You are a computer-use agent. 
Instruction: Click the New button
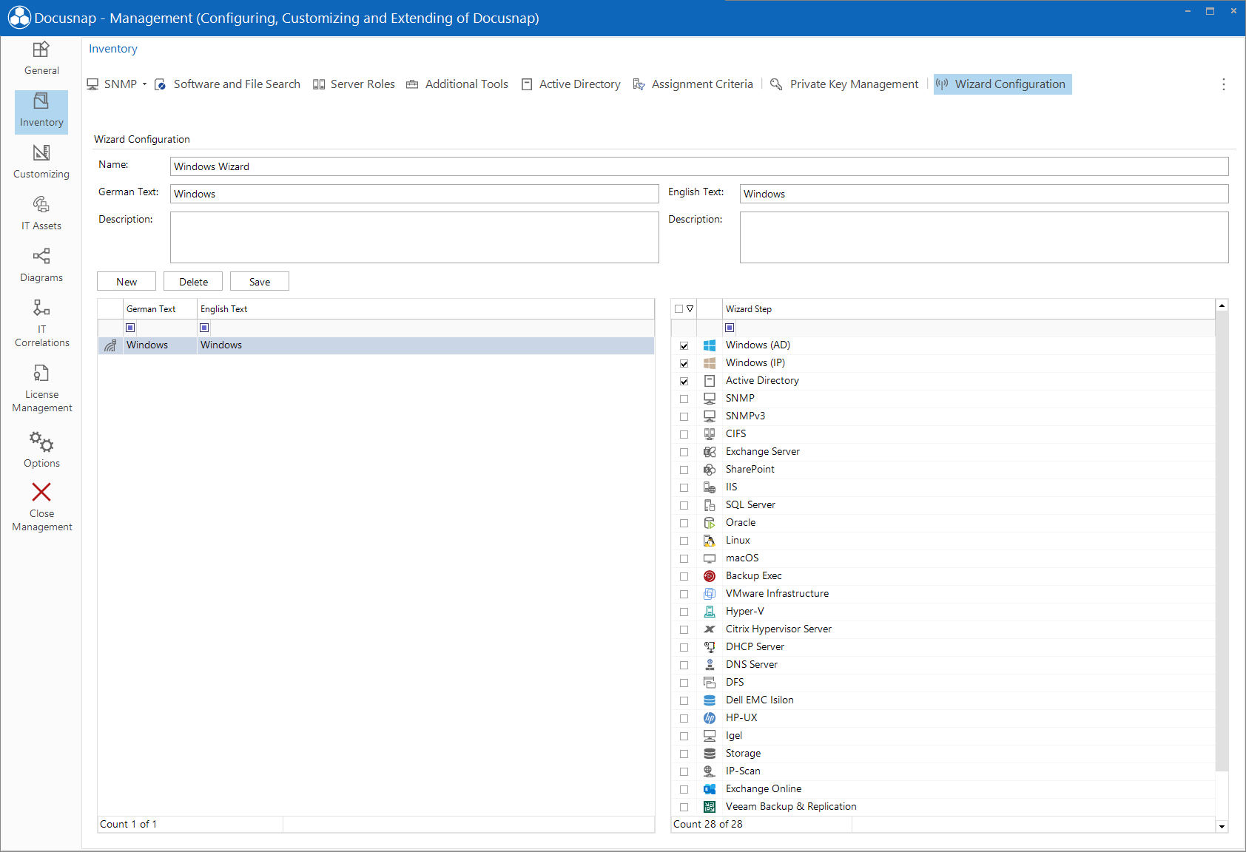point(127,282)
